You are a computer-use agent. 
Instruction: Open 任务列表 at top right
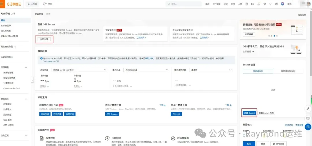302,15
